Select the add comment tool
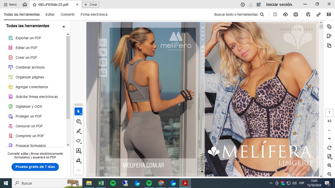 point(79,121)
